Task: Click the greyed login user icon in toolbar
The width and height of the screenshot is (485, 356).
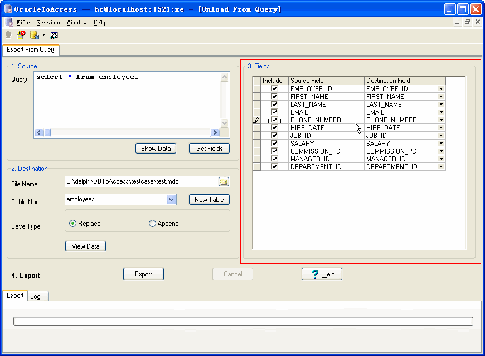Action: (8, 35)
